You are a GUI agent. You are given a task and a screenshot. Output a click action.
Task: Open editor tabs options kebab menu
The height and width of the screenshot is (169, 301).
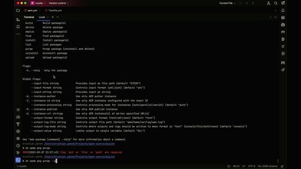[276, 10]
